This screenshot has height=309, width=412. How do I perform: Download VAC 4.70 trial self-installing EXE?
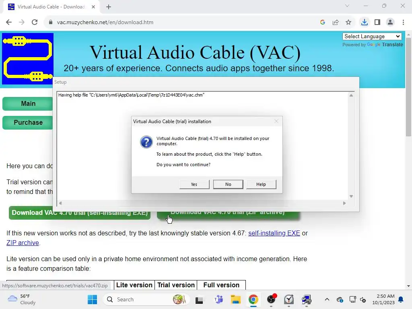tap(80, 213)
